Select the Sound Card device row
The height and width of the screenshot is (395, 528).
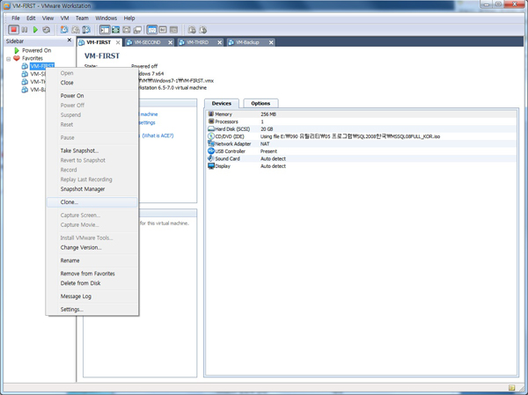click(362, 158)
